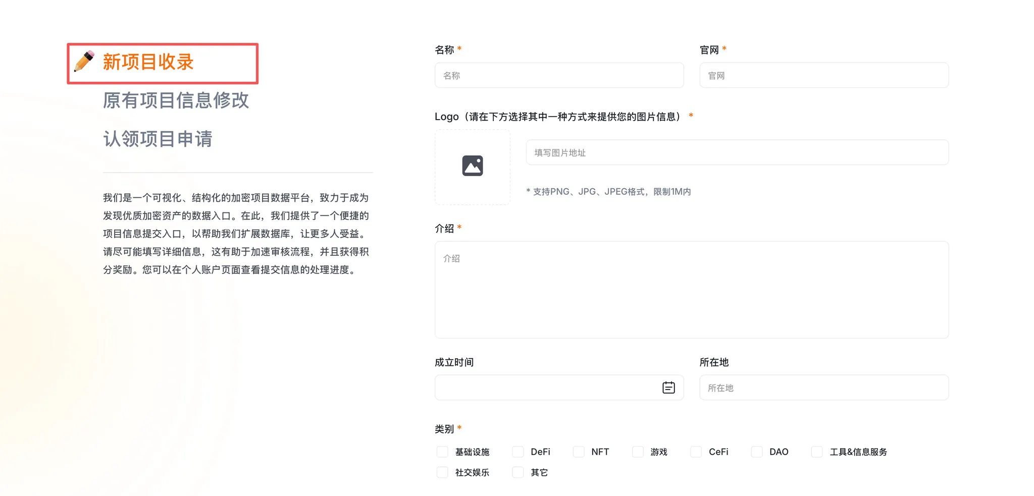This screenshot has width=1034, height=496.
Task: Focus the 名称 input field
Action: tap(559, 76)
